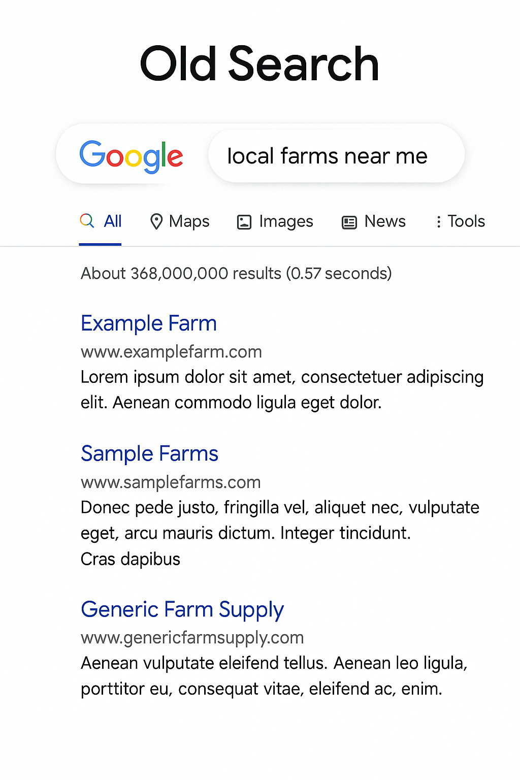Switch to the Maps tab
This screenshot has width=520, height=780.
click(180, 221)
